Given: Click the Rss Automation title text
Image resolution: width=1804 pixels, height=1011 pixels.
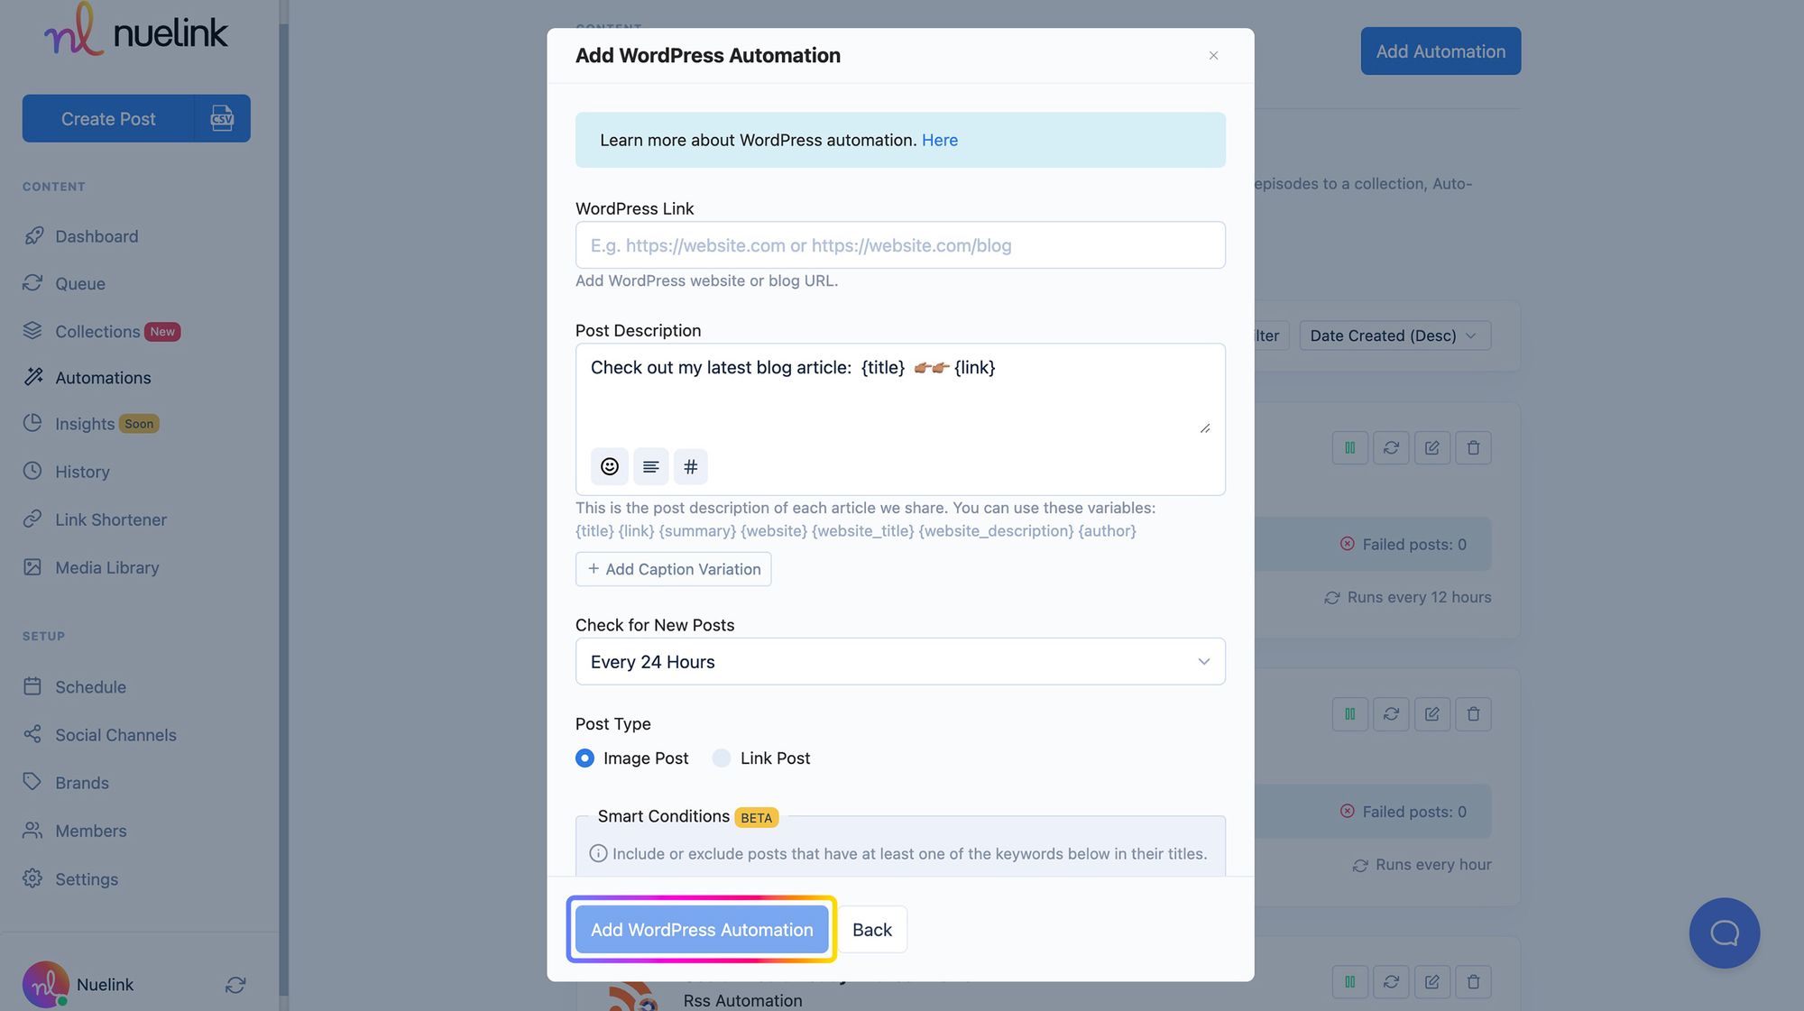Looking at the screenshot, I should pos(742,1000).
